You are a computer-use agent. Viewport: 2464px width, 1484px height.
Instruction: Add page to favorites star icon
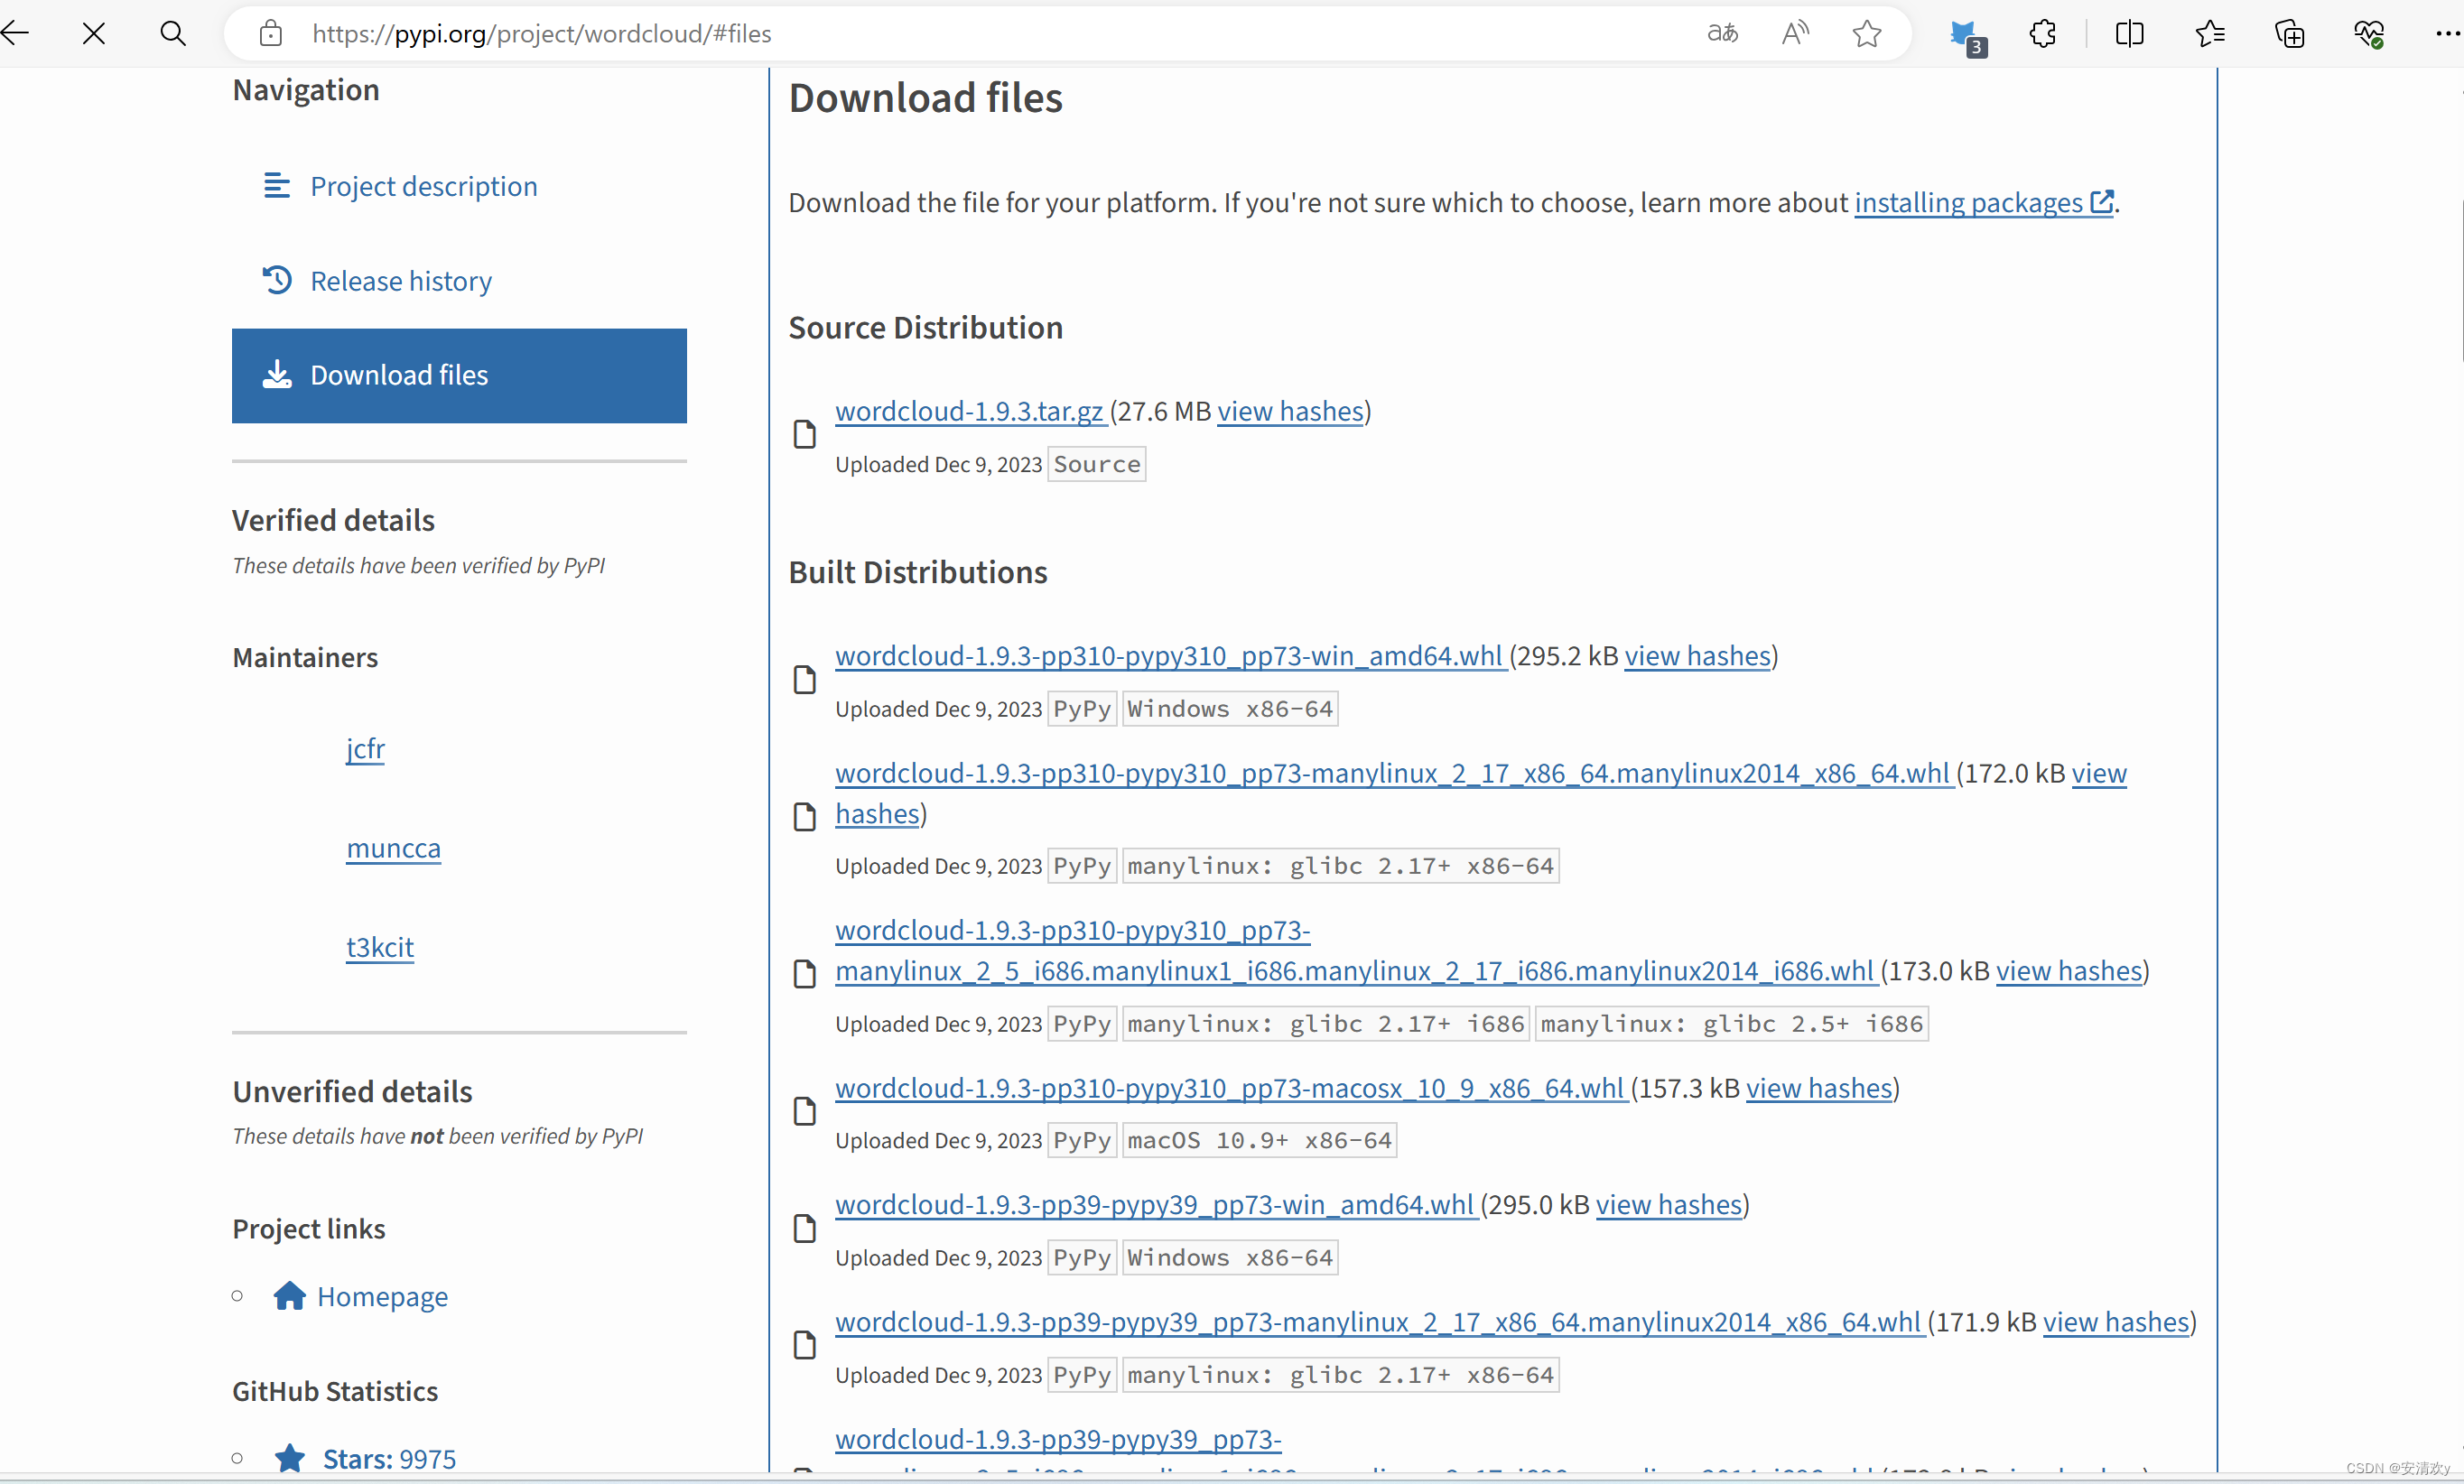click(x=1866, y=33)
